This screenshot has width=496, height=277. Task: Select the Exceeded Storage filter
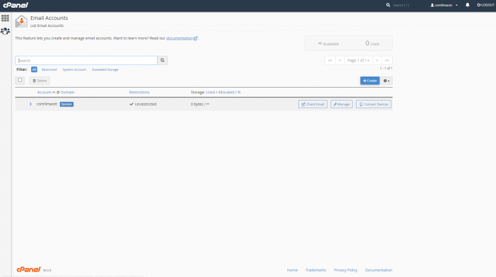point(105,69)
